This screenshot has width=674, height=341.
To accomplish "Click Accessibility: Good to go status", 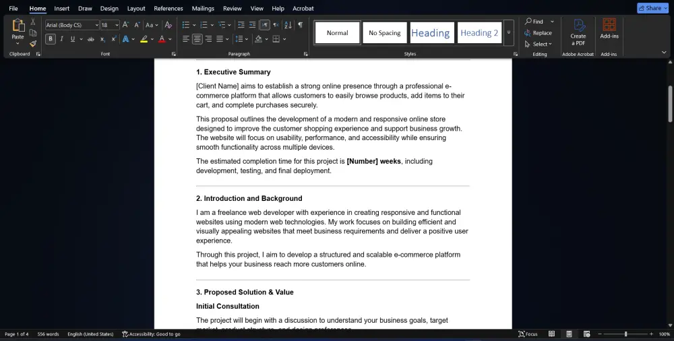I will [151, 334].
